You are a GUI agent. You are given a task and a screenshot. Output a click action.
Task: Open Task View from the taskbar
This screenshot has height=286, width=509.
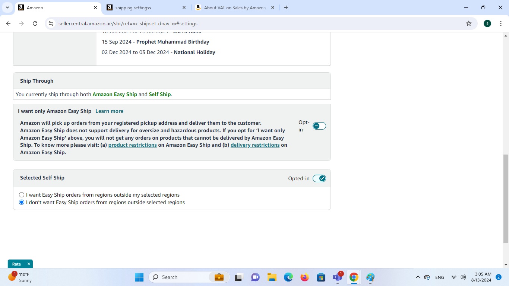(238, 277)
